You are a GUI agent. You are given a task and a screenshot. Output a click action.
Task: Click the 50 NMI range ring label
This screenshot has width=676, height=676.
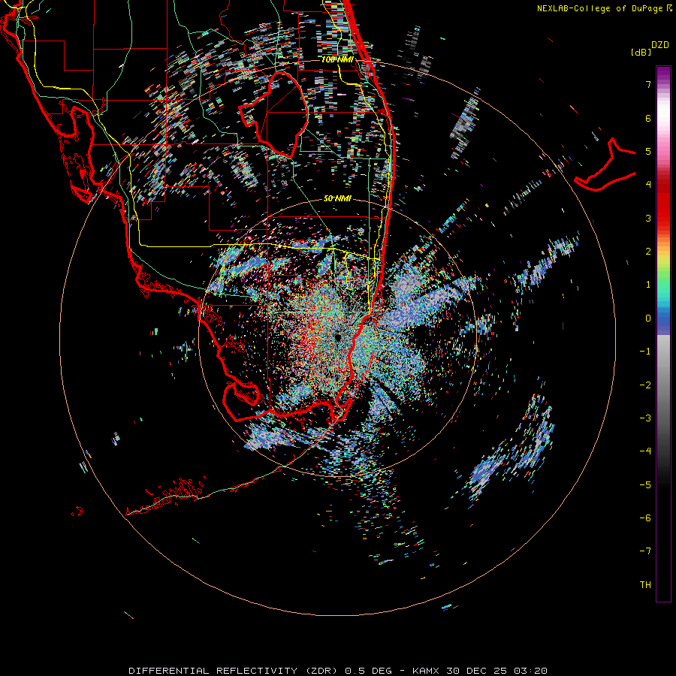(x=337, y=198)
